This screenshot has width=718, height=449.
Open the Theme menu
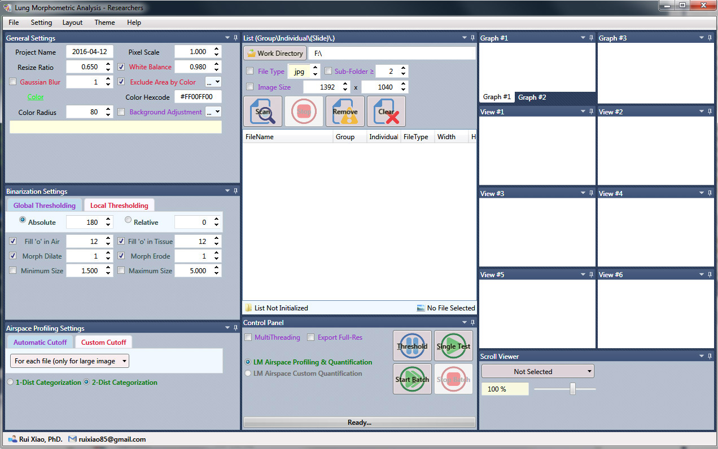coord(104,23)
